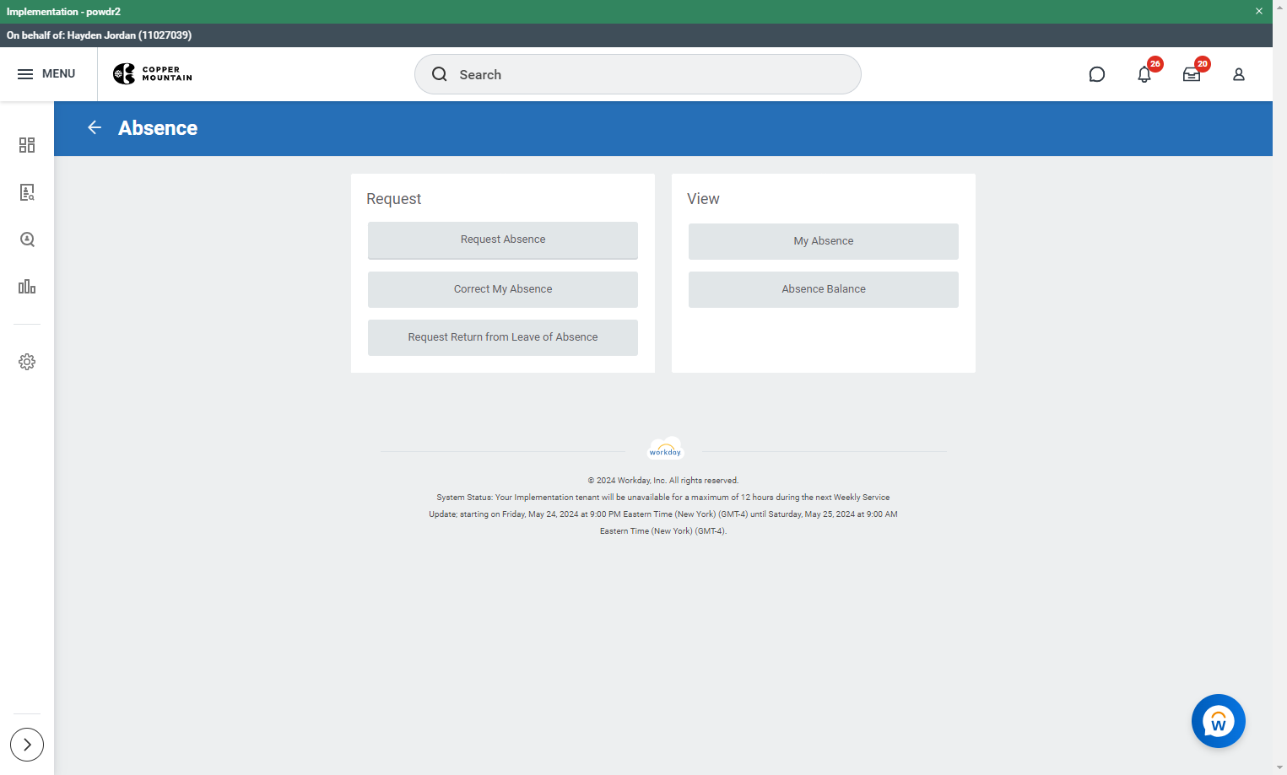The image size is (1287, 775).
Task: Click the workday cloud logo in footer
Action: (665, 449)
